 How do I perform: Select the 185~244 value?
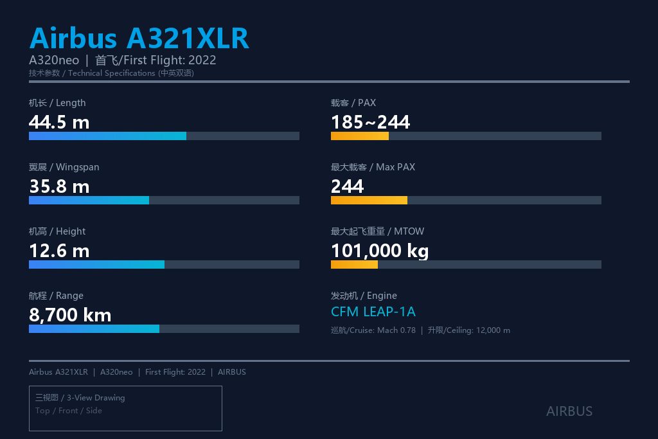pyautogui.click(x=371, y=122)
